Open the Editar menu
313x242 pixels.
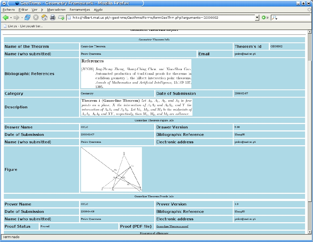pyautogui.click(x=23, y=10)
